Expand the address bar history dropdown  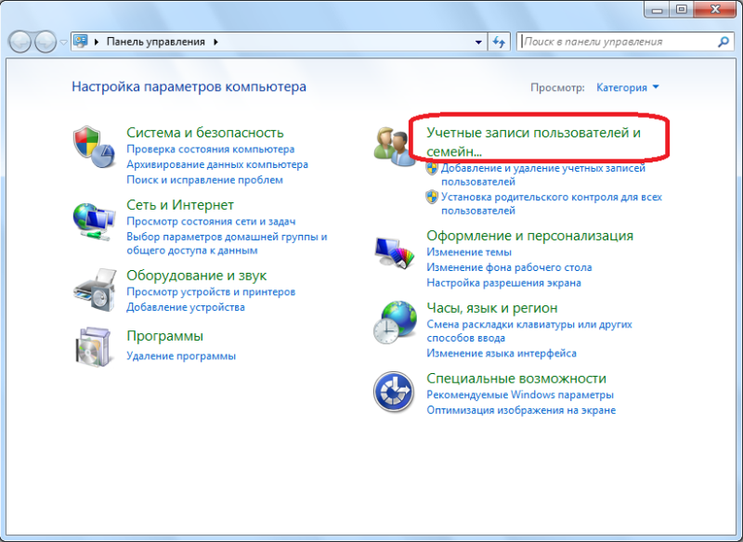[478, 42]
